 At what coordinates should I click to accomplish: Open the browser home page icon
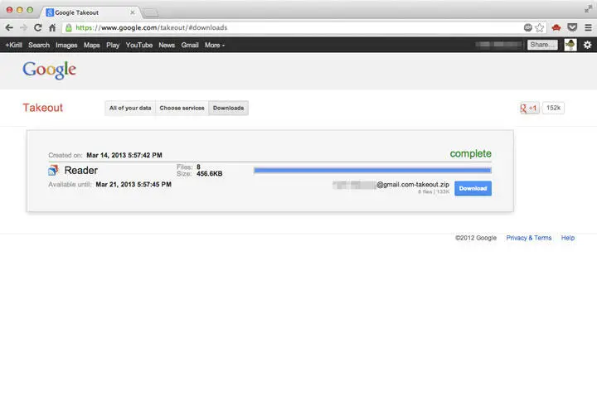(52, 27)
